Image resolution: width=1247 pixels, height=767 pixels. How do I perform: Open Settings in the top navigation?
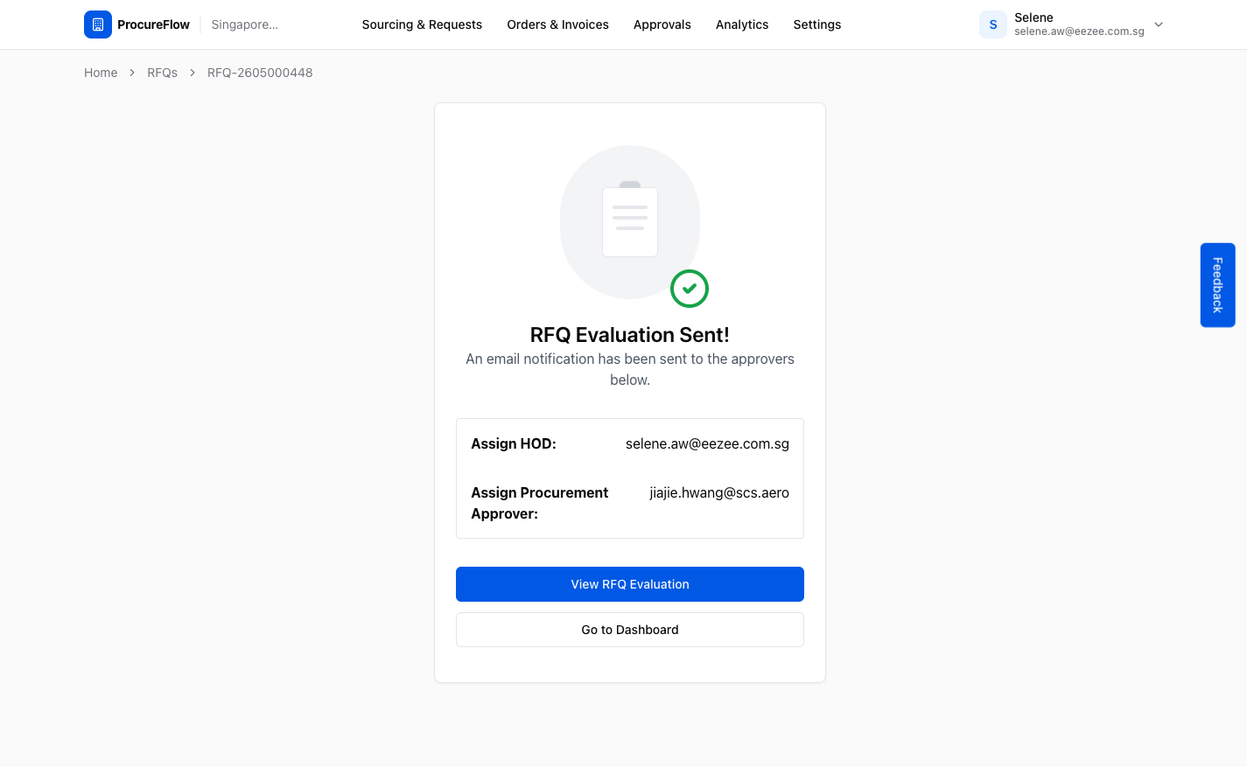(x=817, y=24)
